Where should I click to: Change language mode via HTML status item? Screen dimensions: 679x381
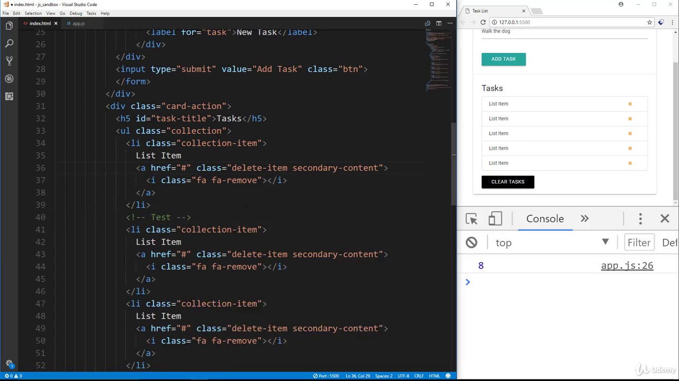click(x=434, y=376)
